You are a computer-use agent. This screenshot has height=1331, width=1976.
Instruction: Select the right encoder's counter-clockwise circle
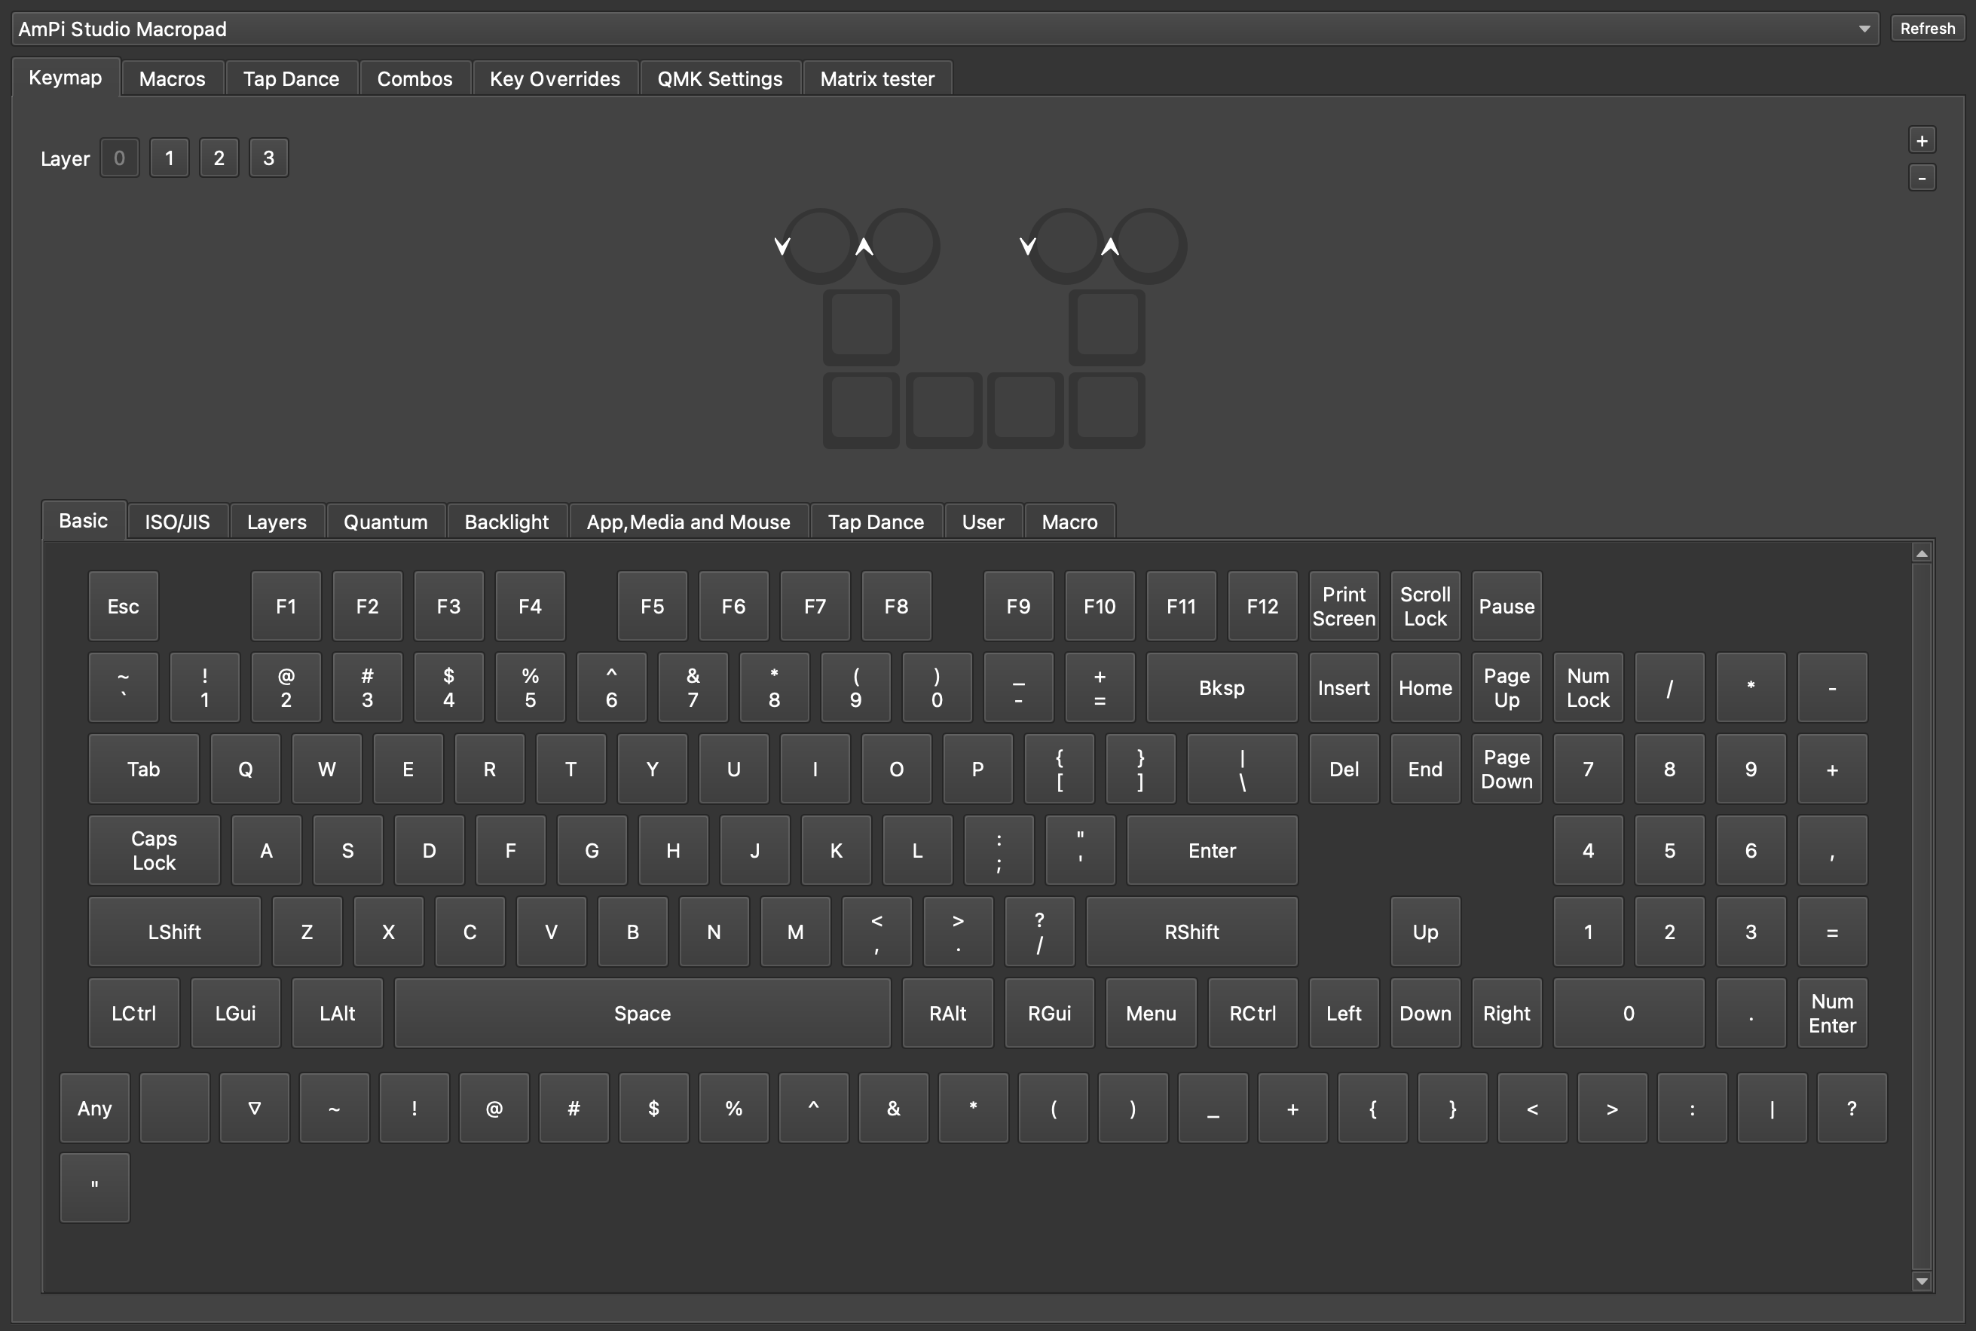[1066, 246]
